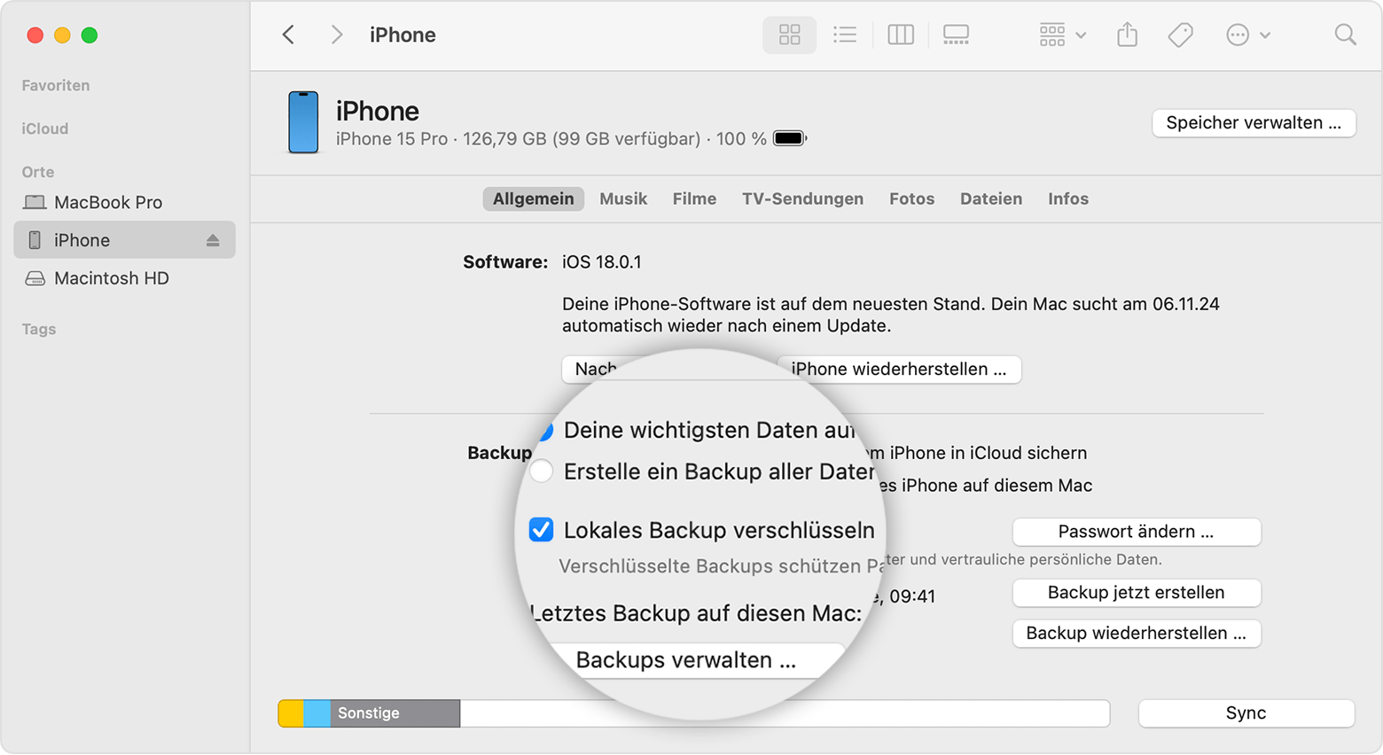Open the Allgemein tab
Screen dimensions: 1383x755
pyautogui.click(x=533, y=198)
